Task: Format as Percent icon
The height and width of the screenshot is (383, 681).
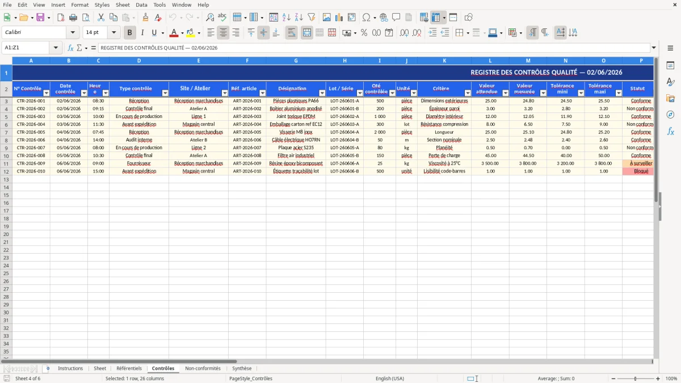Action: click(364, 33)
